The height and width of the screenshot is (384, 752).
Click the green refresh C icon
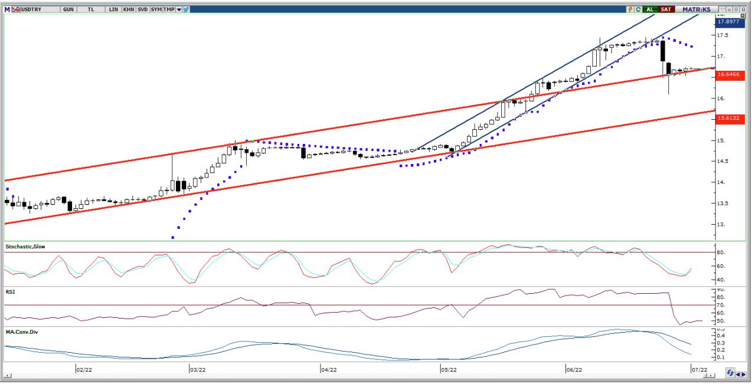coord(637,9)
